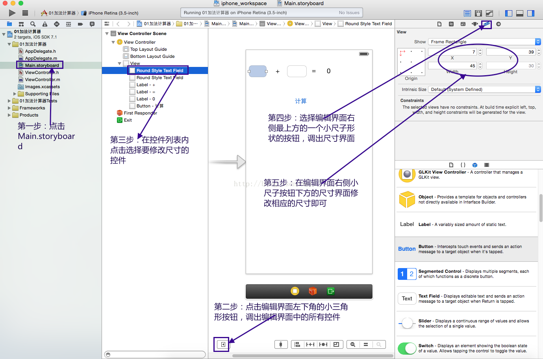Toggle the Navigator pane visibility
This screenshot has height=359, width=543.
coord(509,13)
